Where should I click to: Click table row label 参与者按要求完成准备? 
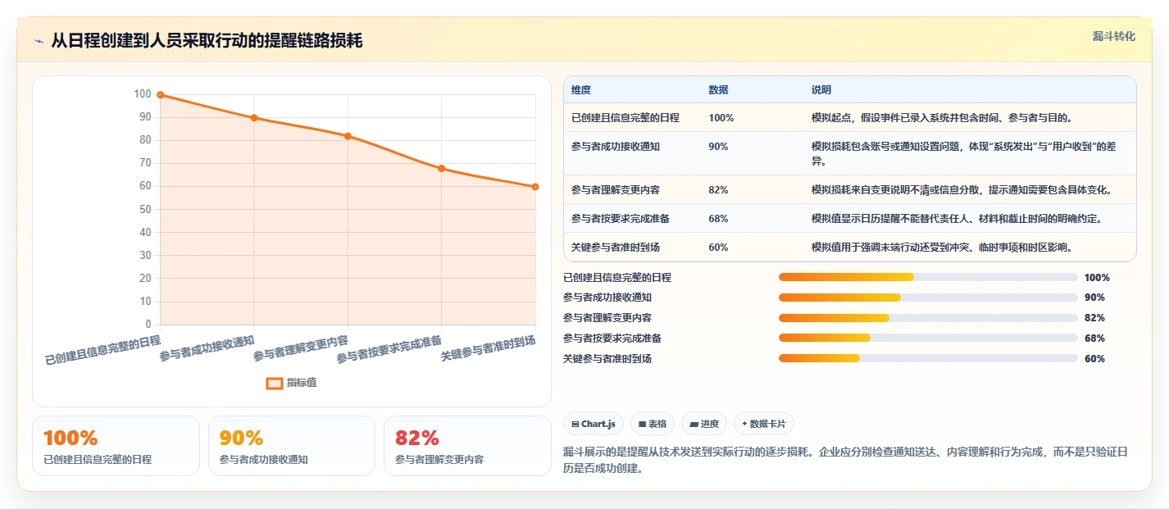621,219
